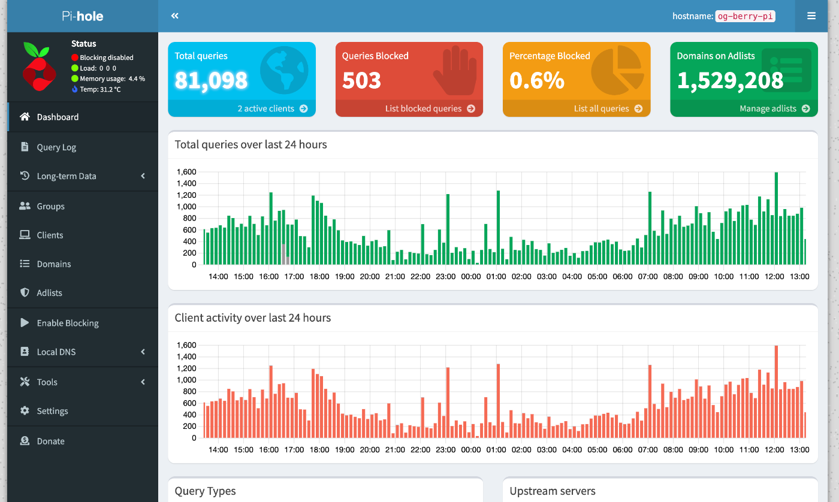Image resolution: width=839 pixels, height=502 pixels.
Task: Select Donate in sidebar
Action: (83, 441)
